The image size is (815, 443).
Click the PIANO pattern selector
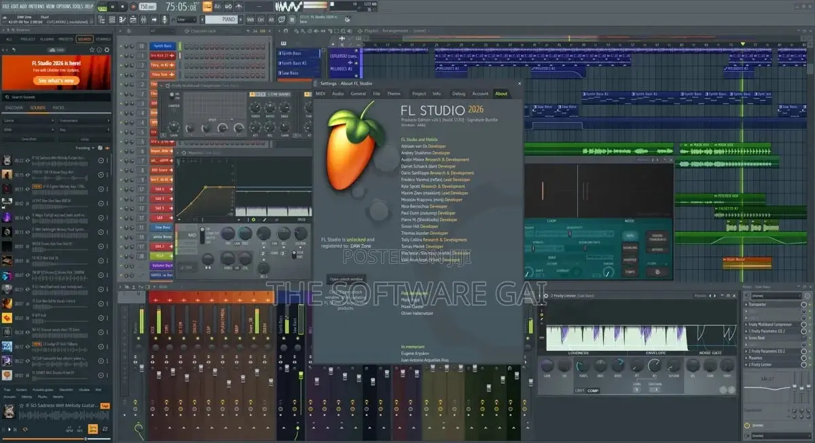click(x=221, y=20)
